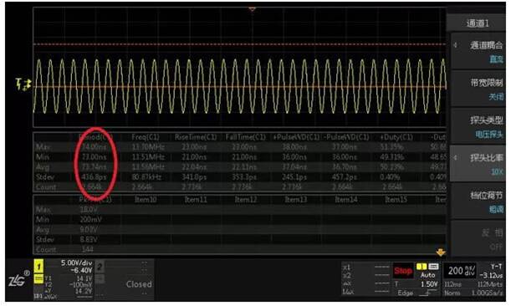Click the ZLG logo icon
511x306 pixels.
18,279
